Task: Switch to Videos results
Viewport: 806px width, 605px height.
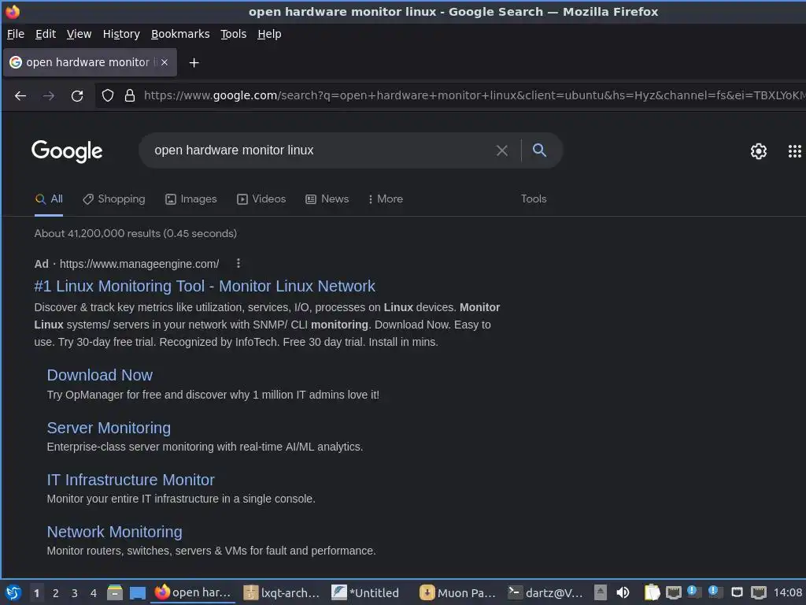Action: [x=261, y=199]
